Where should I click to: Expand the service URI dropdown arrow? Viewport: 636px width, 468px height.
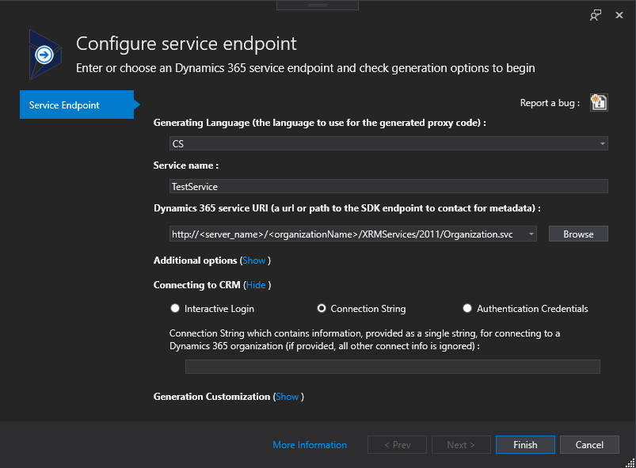click(531, 234)
